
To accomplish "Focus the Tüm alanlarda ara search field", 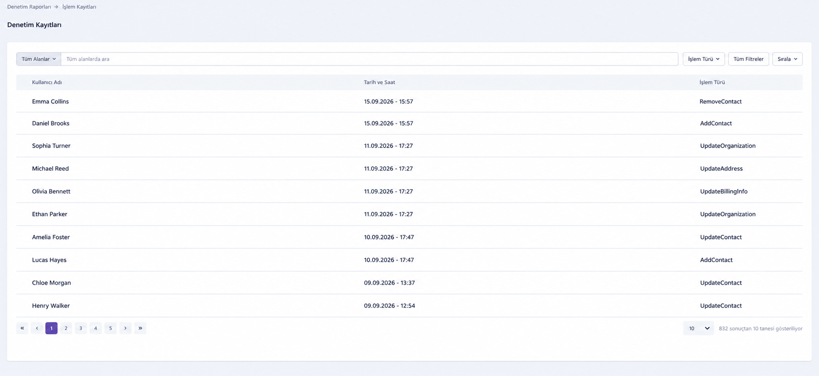I will point(369,59).
